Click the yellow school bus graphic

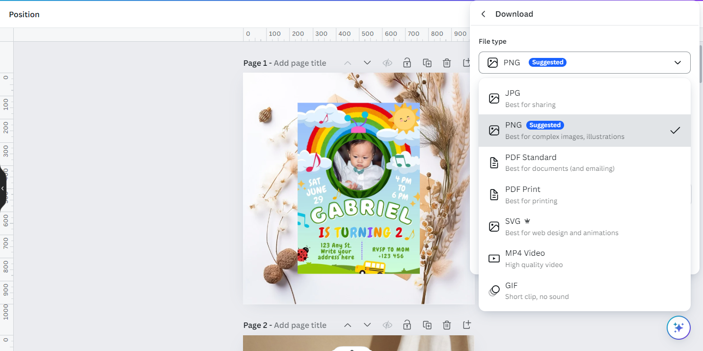pyautogui.click(x=370, y=268)
